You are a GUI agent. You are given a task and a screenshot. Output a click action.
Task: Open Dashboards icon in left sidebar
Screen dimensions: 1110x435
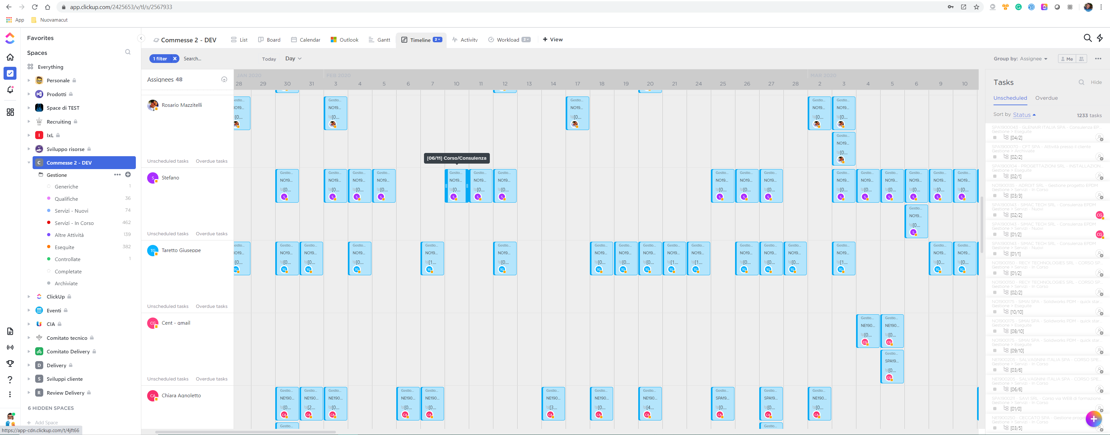click(x=10, y=112)
